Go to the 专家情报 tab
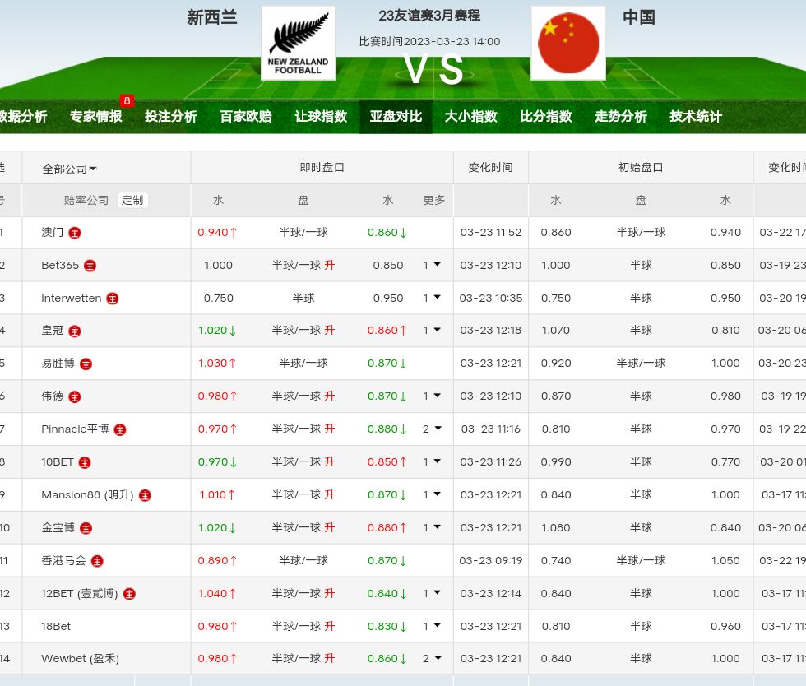The height and width of the screenshot is (686, 806). coord(96,116)
